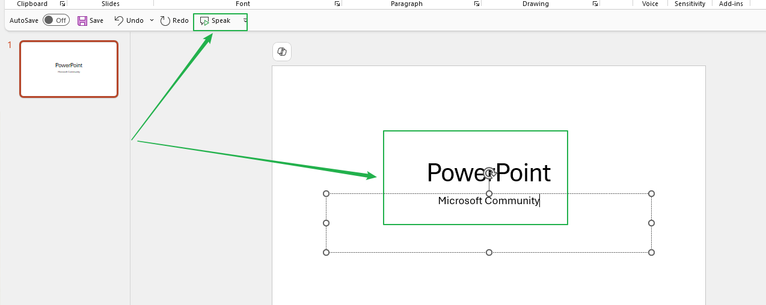Open the Paragraph group dialog launcher
The image size is (766, 305).
(477, 4)
